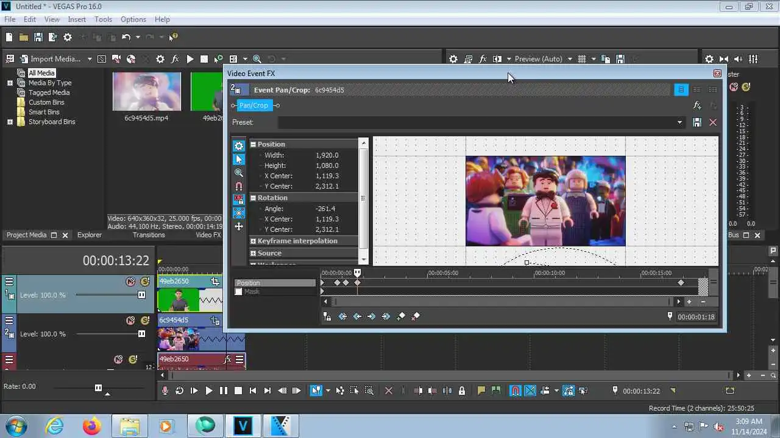Screen dimensions: 780x438
Task: Save the project with floppy disk icon
Action: [x=38, y=37]
